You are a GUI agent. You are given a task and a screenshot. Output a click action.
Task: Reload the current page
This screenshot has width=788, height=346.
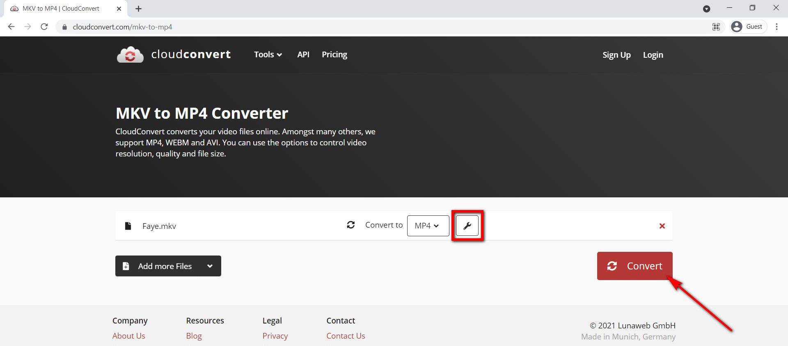(x=44, y=27)
